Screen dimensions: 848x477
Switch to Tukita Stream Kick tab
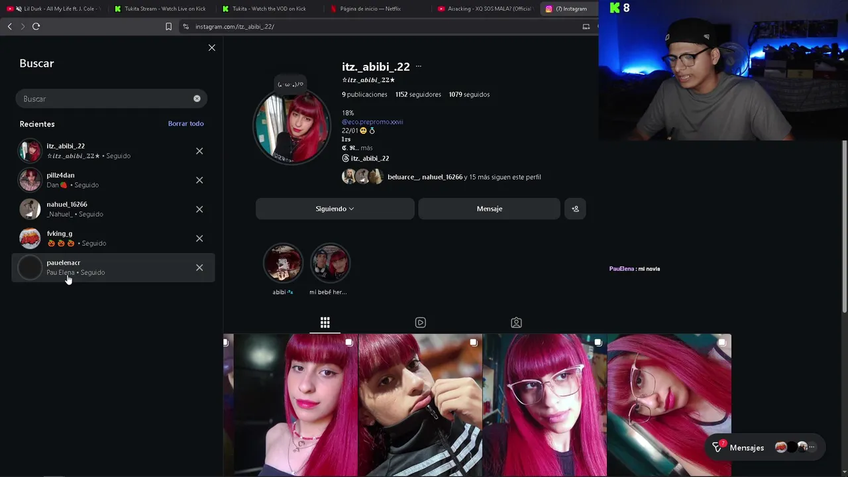(x=162, y=9)
